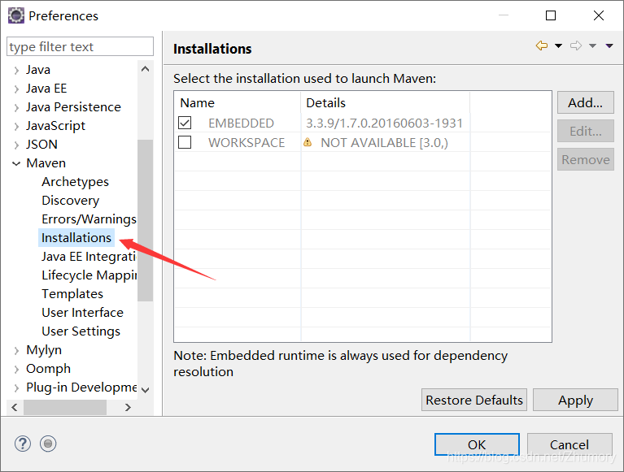Select Installations under Maven
Viewport: 624px width, 472px height.
(x=76, y=237)
